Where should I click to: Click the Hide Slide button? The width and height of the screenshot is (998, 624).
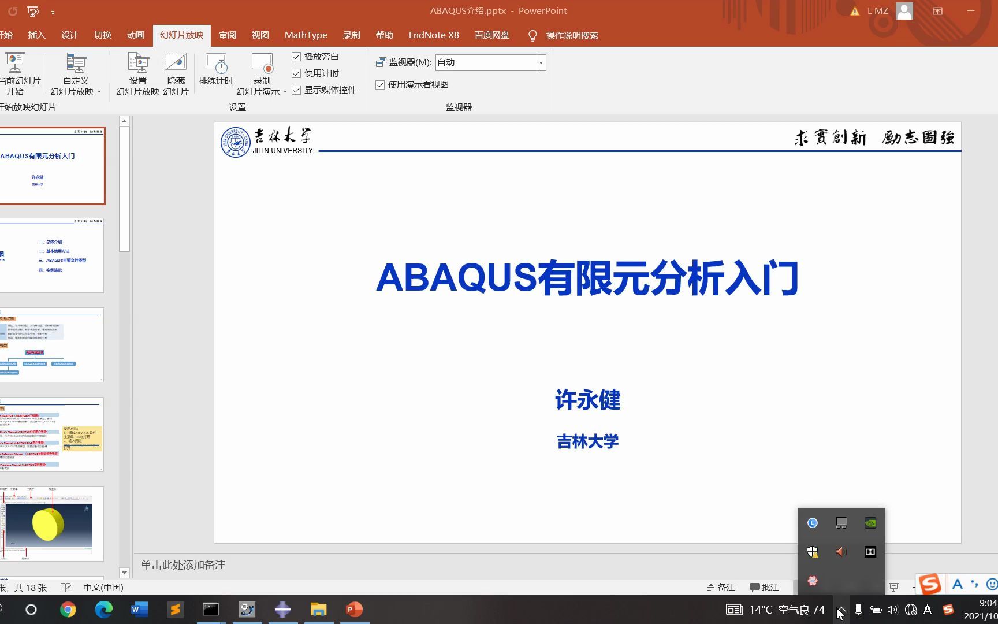176,74
